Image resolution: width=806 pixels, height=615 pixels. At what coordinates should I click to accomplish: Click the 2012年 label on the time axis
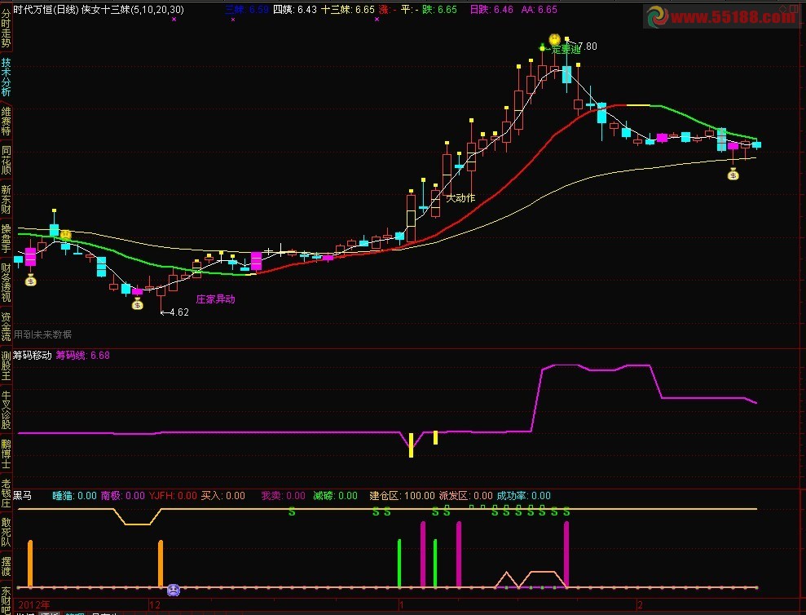click(34, 604)
